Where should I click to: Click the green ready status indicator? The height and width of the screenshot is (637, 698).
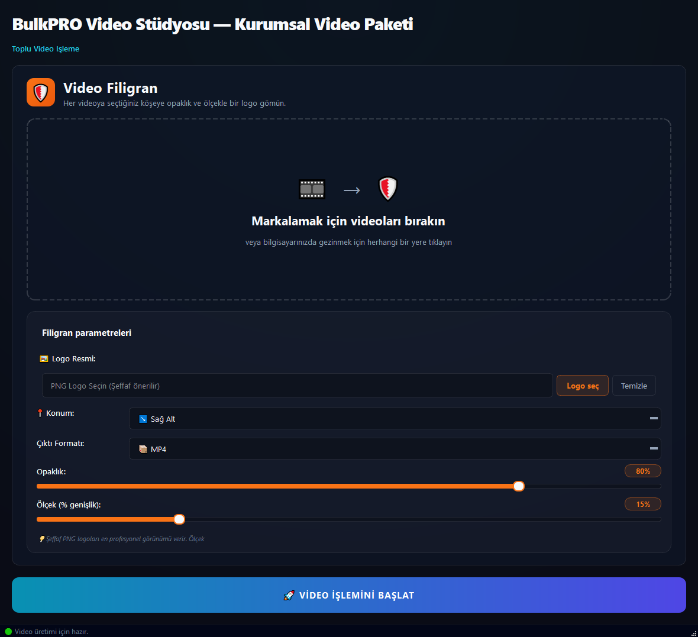[x=8, y=631]
